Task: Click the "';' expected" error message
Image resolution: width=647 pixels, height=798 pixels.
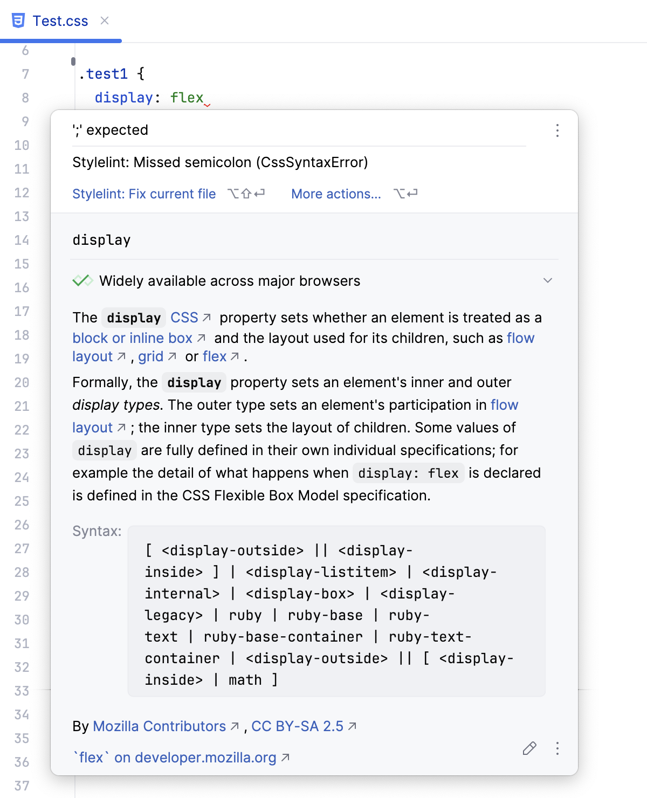Action: [x=111, y=130]
